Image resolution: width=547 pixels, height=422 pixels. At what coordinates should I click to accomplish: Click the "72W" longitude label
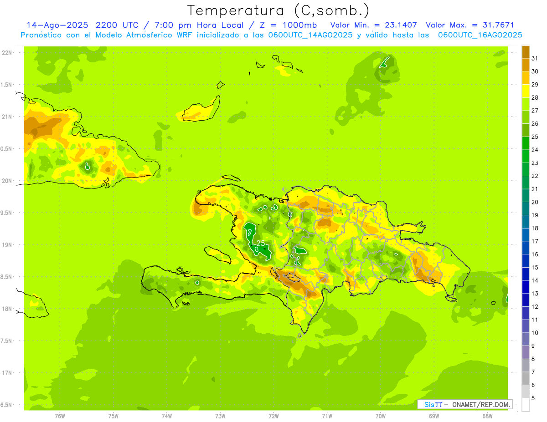(273, 416)
